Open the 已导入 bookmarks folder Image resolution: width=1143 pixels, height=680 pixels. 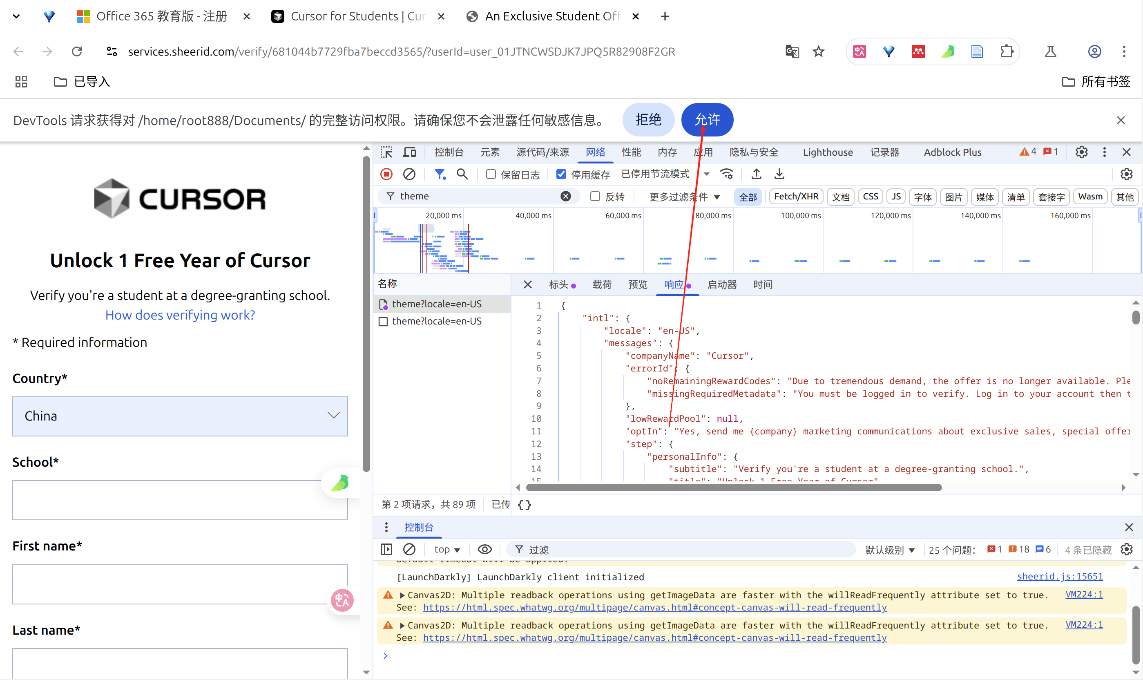[x=82, y=82]
